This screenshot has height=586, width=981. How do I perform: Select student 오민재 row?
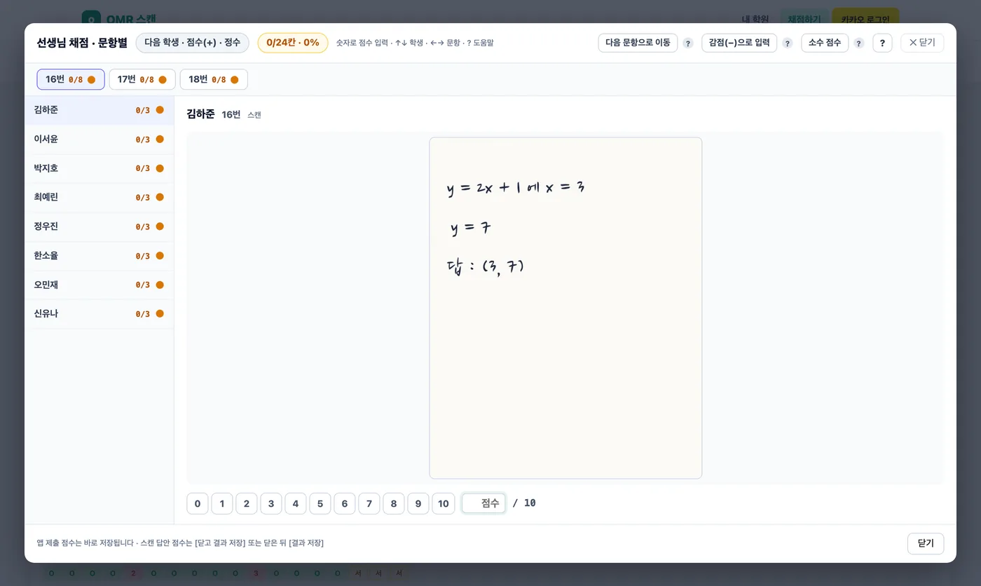tap(99, 285)
